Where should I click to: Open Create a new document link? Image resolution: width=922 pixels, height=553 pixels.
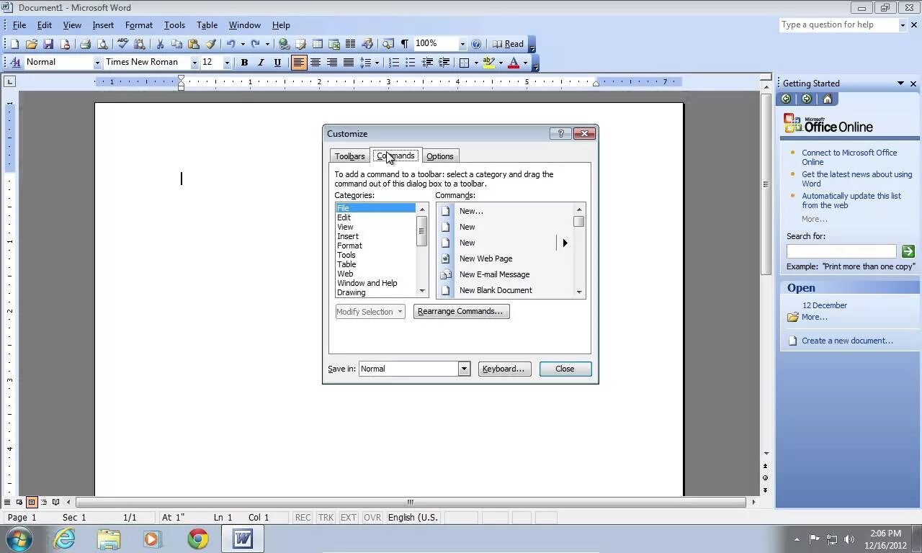(x=847, y=341)
